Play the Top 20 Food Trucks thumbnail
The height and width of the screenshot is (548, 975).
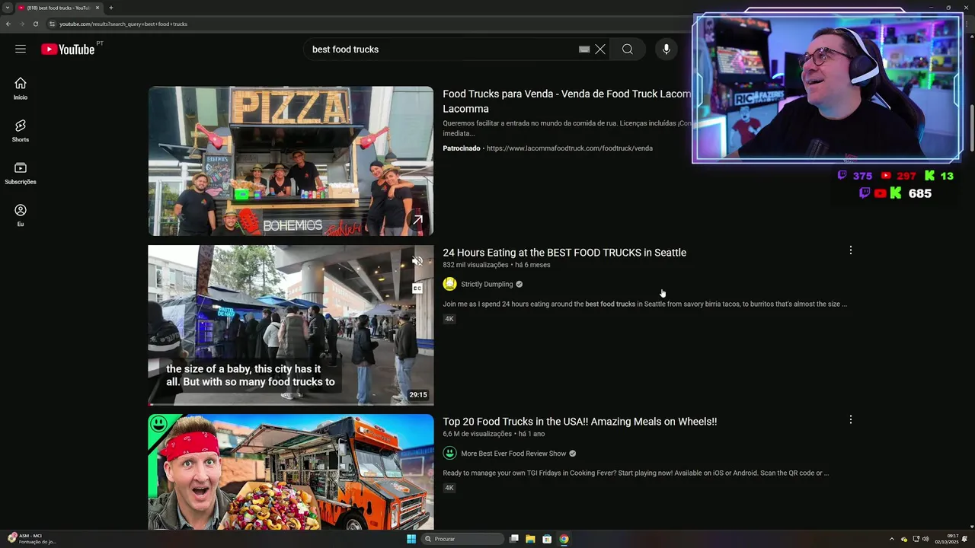coord(291,472)
